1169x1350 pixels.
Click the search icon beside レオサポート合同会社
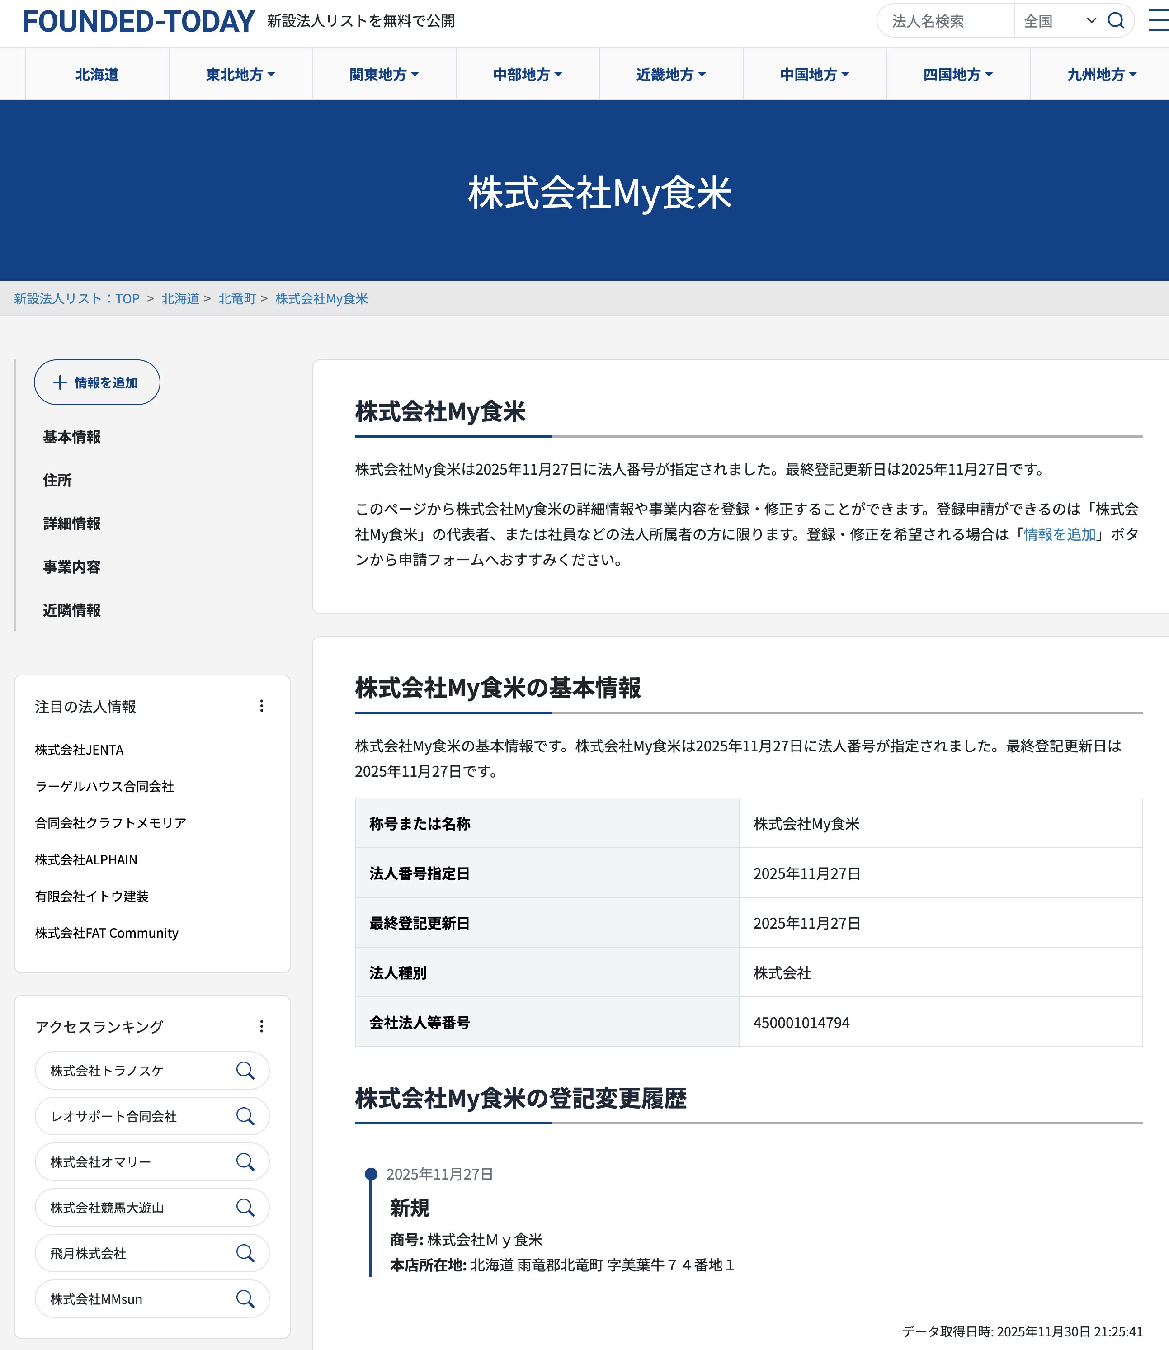(x=246, y=1116)
